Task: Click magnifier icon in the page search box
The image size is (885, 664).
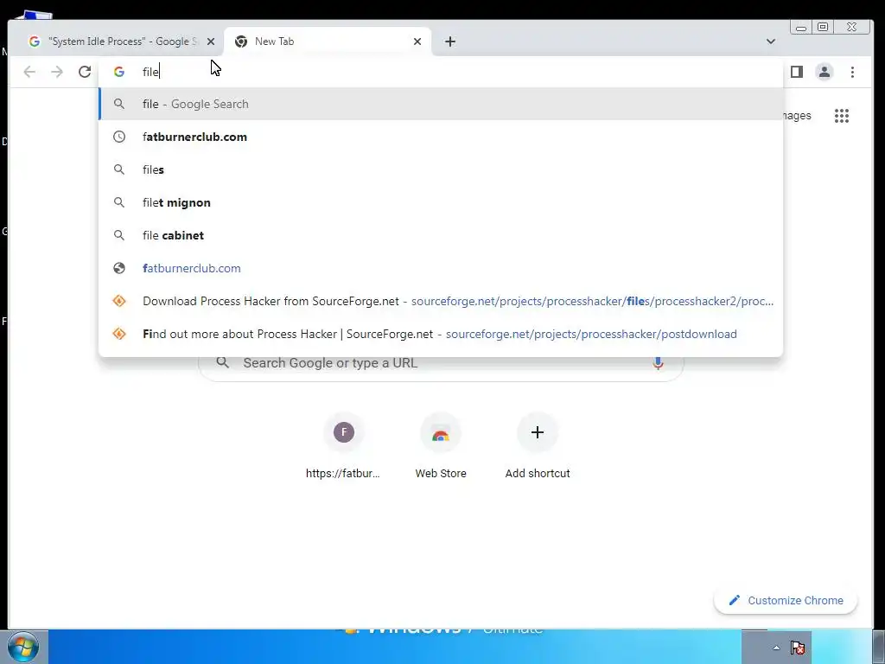Action: [223, 362]
